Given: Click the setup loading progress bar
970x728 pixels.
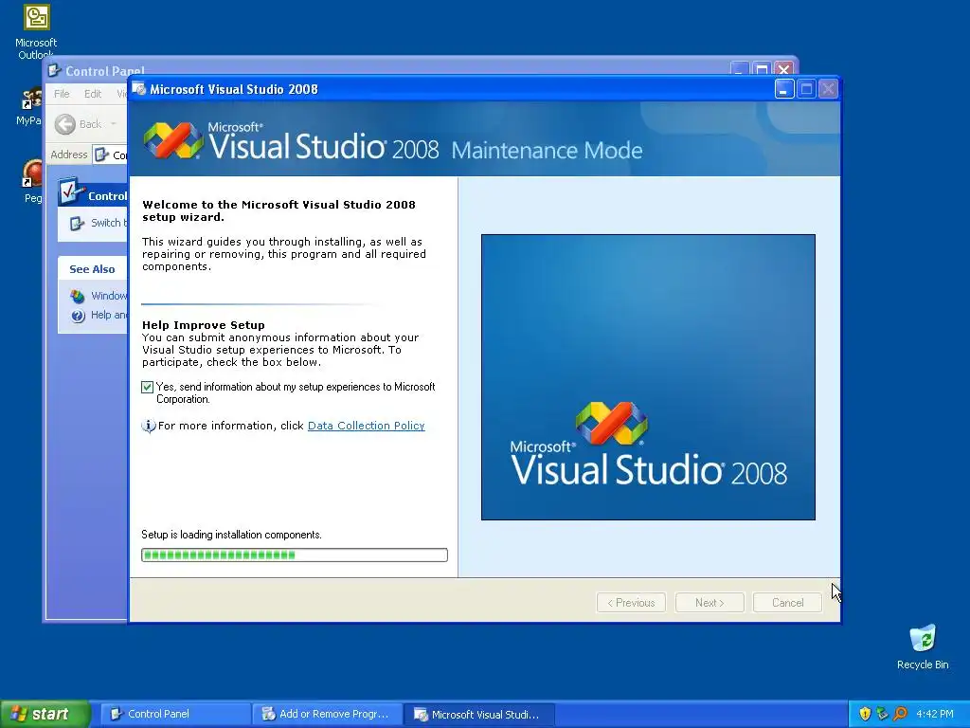Looking at the screenshot, I should [295, 555].
